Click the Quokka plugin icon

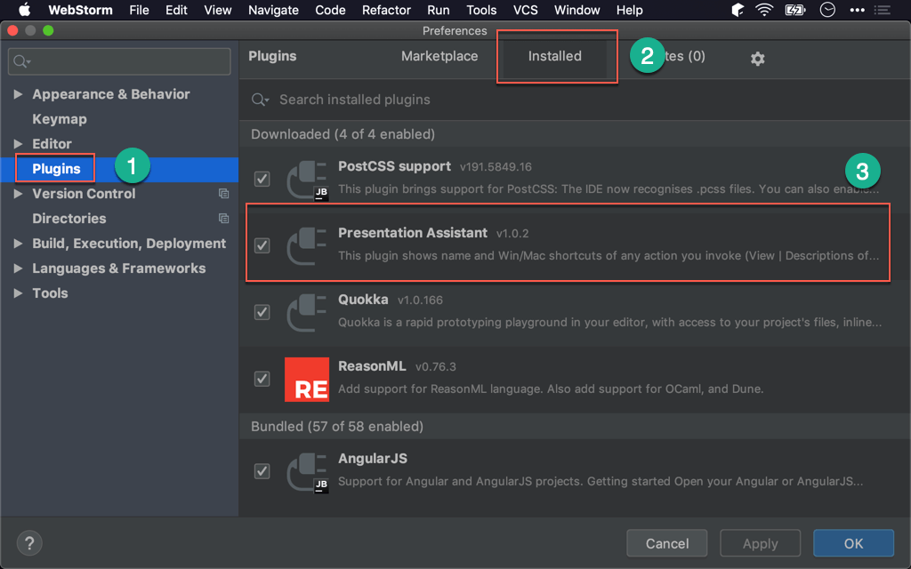(308, 312)
